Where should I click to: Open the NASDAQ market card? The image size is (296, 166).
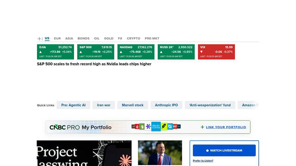[136, 52]
